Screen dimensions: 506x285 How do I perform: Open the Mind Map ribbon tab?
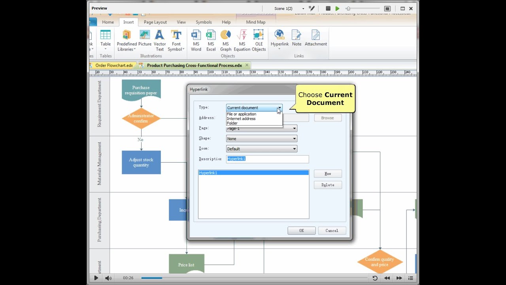tap(256, 22)
